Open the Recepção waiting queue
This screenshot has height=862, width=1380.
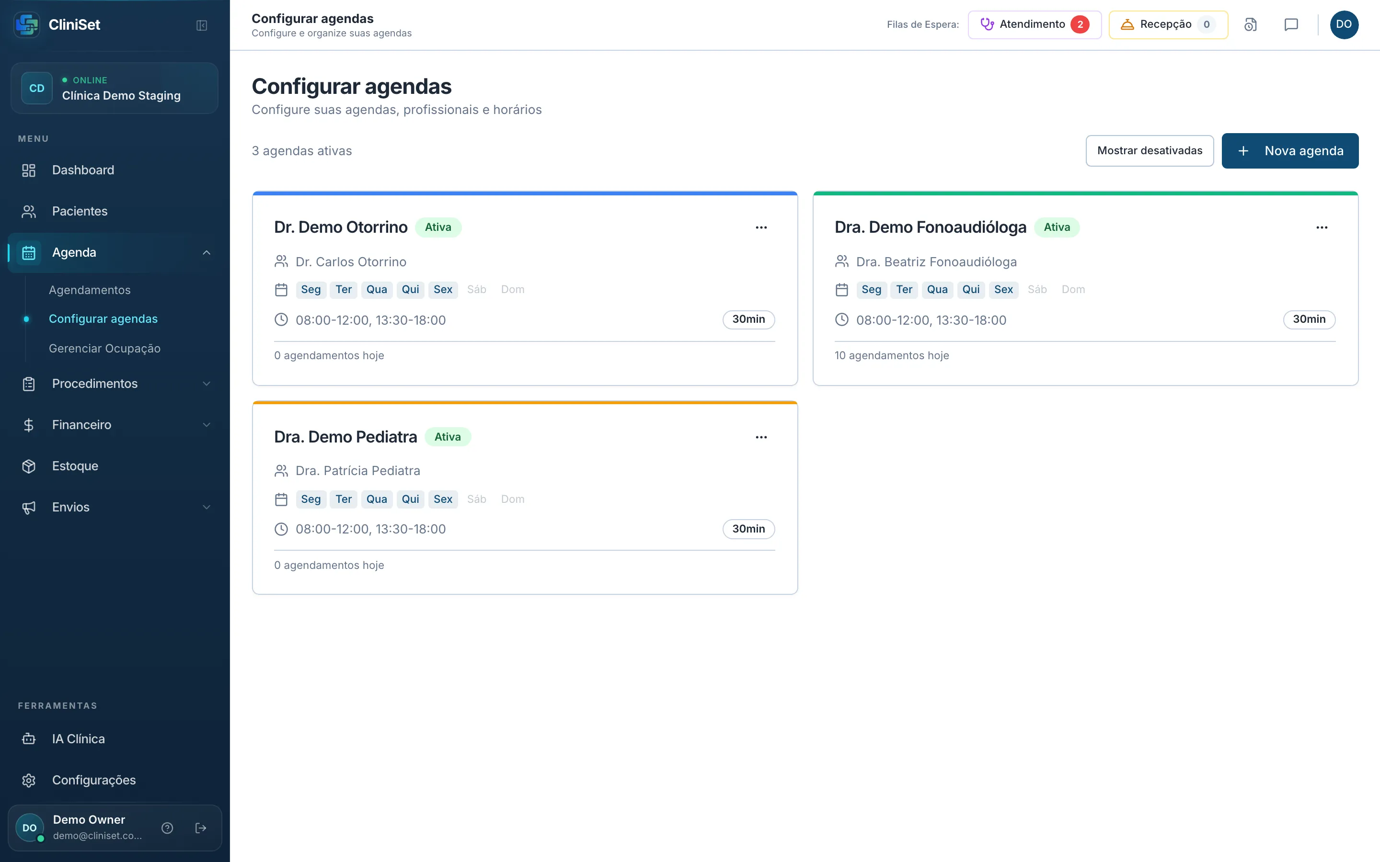point(1168,24)
